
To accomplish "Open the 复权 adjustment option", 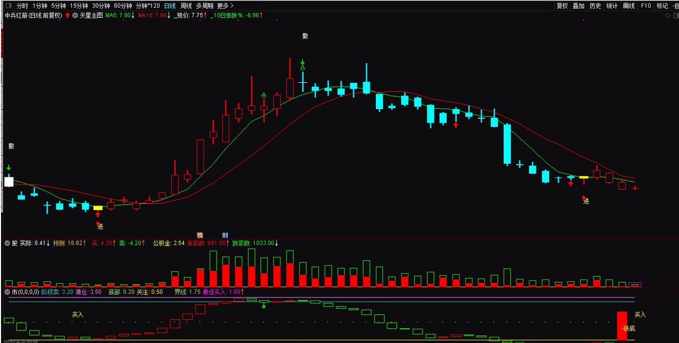I will (x=562, y=6).
